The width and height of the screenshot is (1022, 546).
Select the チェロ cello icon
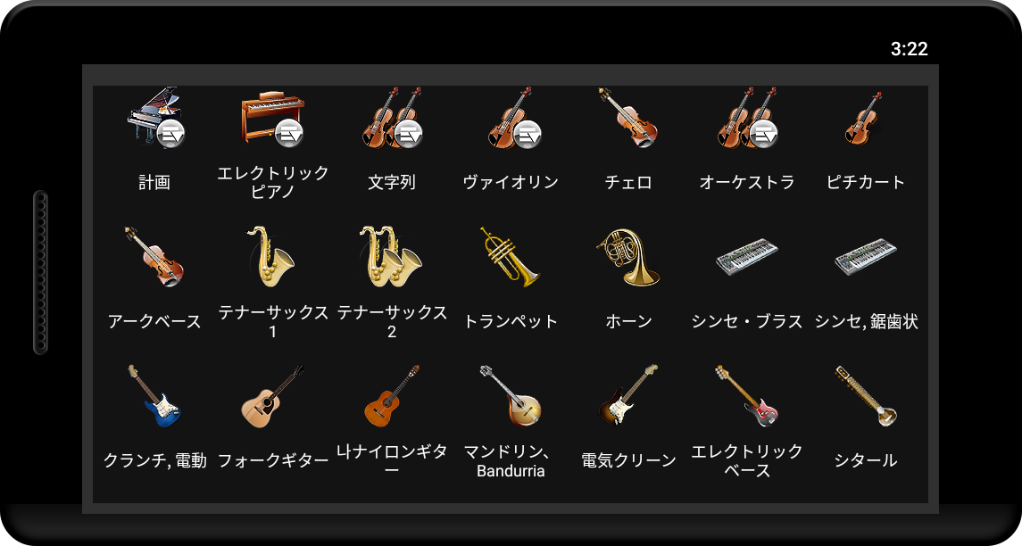[629, 117]
